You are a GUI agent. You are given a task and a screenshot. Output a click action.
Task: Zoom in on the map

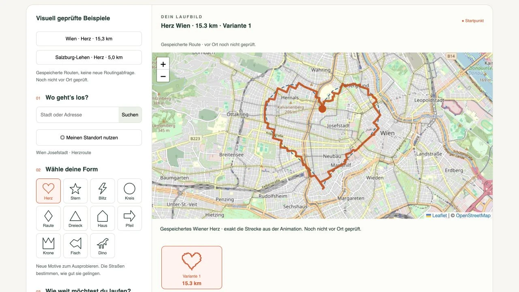(x=163, y=64)
